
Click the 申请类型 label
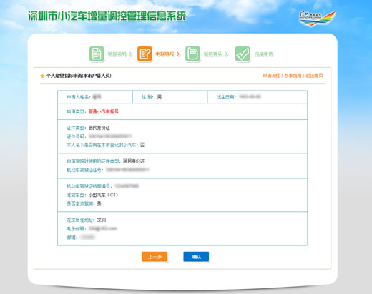pyautogui.click(x=77, y=111)
